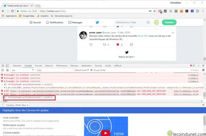Screen dimensions: 206x136
Task: Reload the Twitter likes page
Action: (x=12, y=11)
